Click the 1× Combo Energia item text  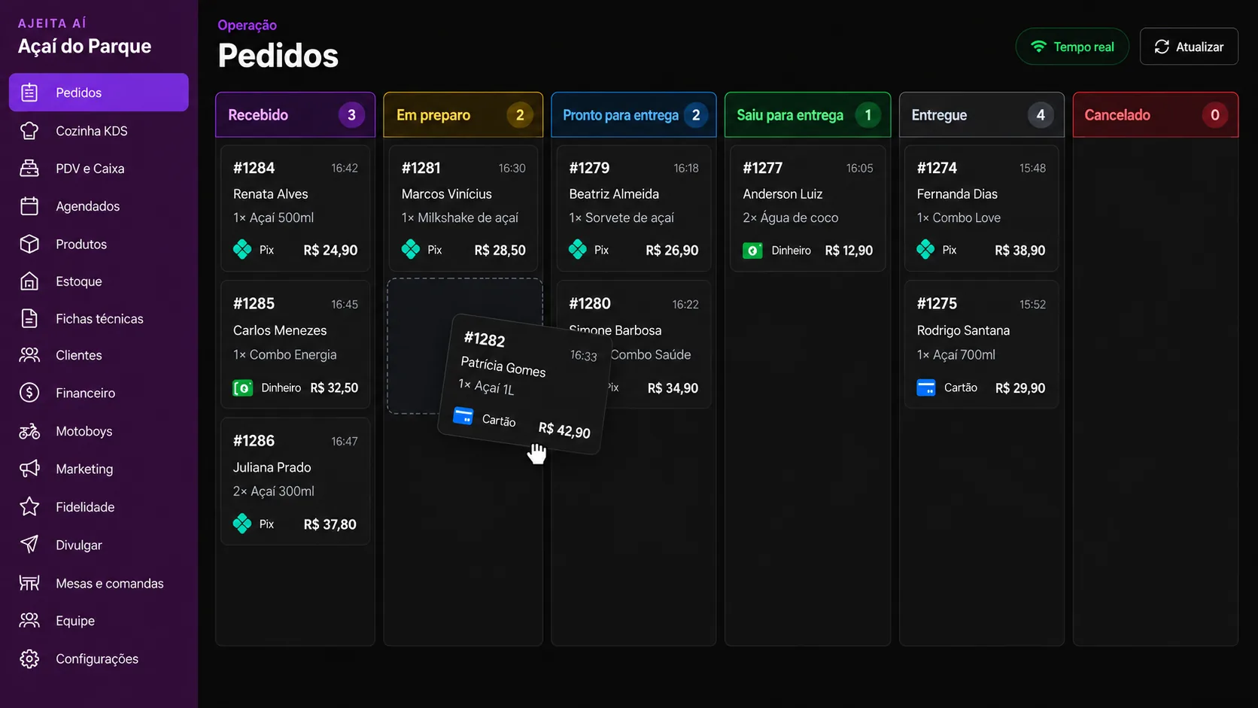click(284, 354)
